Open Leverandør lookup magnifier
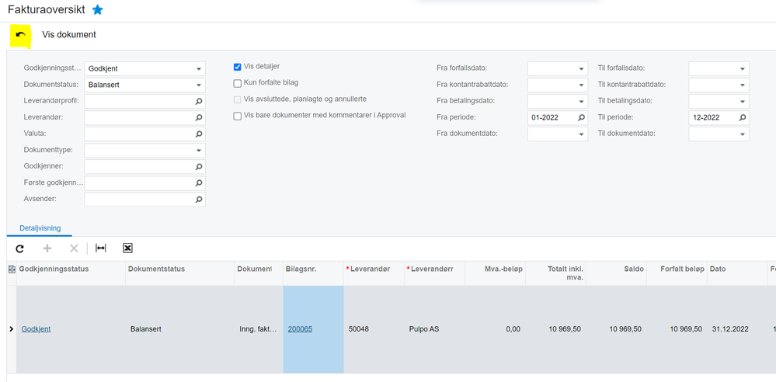This screenshot has width=776, height=382. coord(198,118)
